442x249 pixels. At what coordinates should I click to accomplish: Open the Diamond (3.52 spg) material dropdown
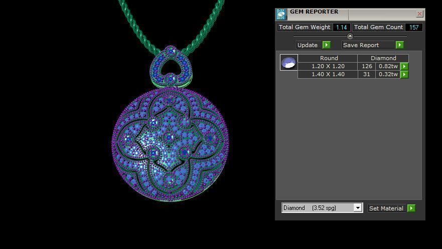(x=358, y=208)
